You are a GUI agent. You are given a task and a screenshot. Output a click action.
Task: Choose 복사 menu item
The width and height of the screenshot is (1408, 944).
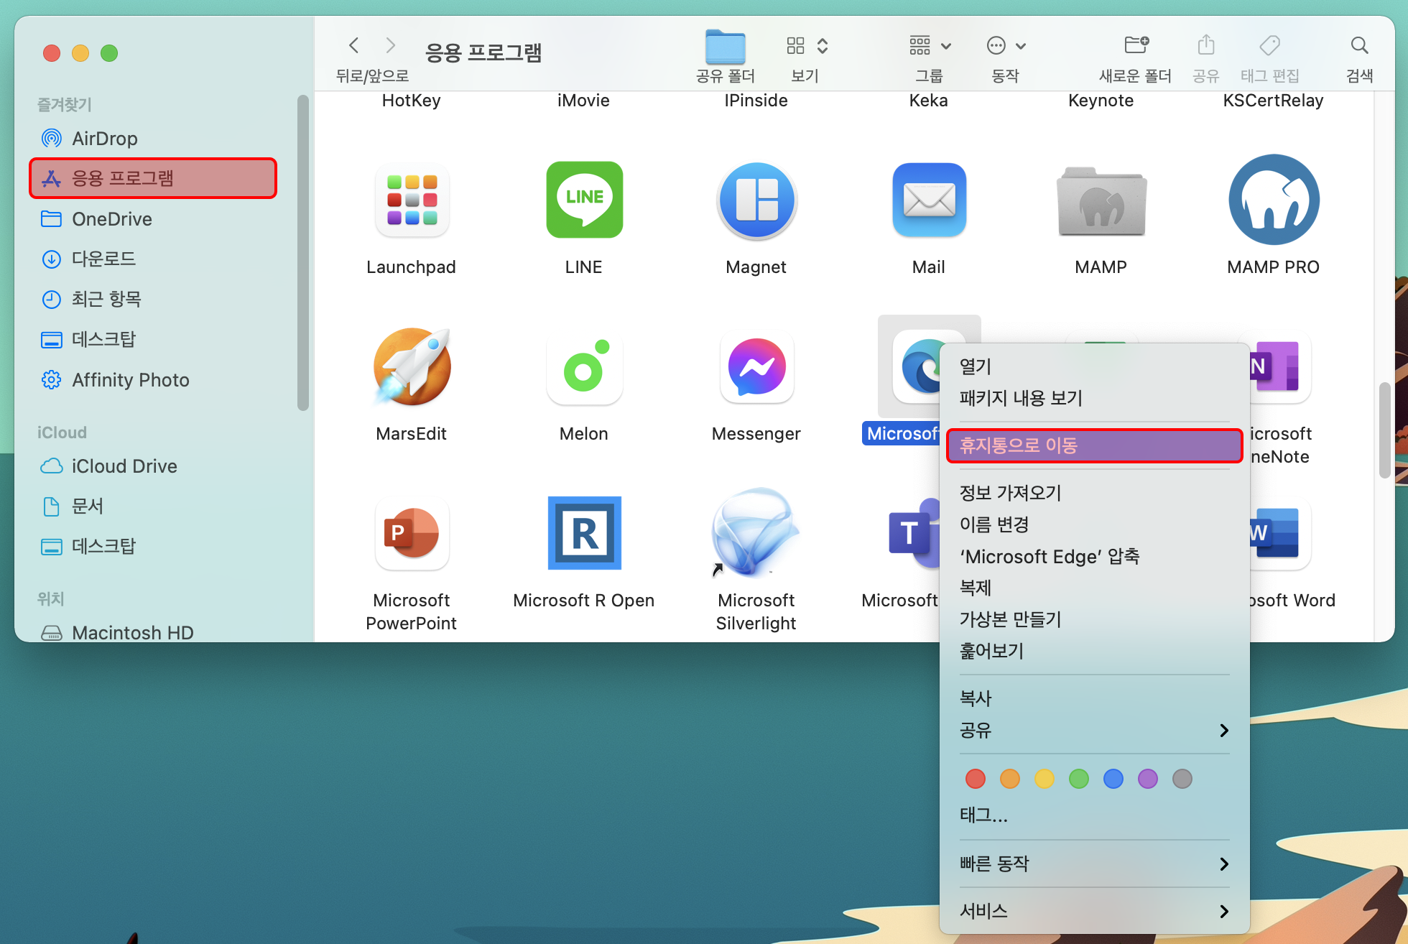click(x=1094, y=698)
